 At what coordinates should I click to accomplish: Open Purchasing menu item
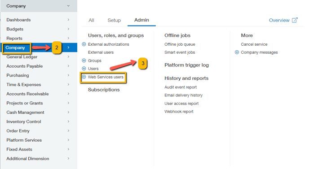tap(18, 75)
